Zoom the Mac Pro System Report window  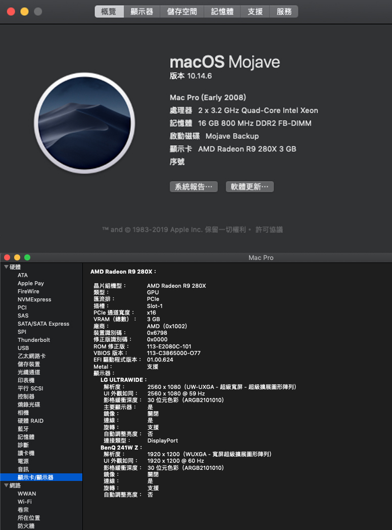coord(27,257)
